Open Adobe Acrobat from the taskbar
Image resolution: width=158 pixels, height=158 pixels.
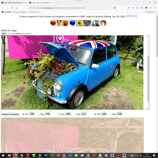coord(118,155)
